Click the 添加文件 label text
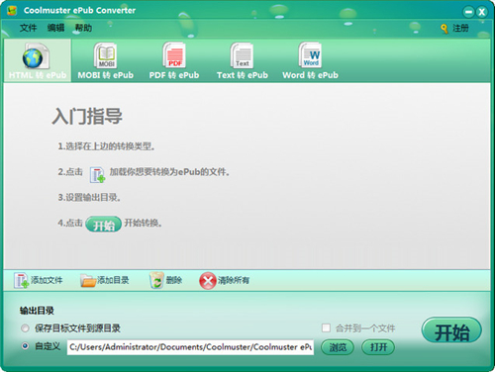The height and width of the screenshot is (372, 495). [47, 280]
